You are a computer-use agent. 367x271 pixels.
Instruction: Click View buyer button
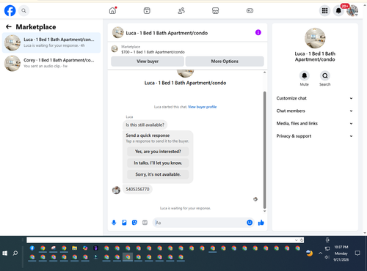tap(148, 62)
